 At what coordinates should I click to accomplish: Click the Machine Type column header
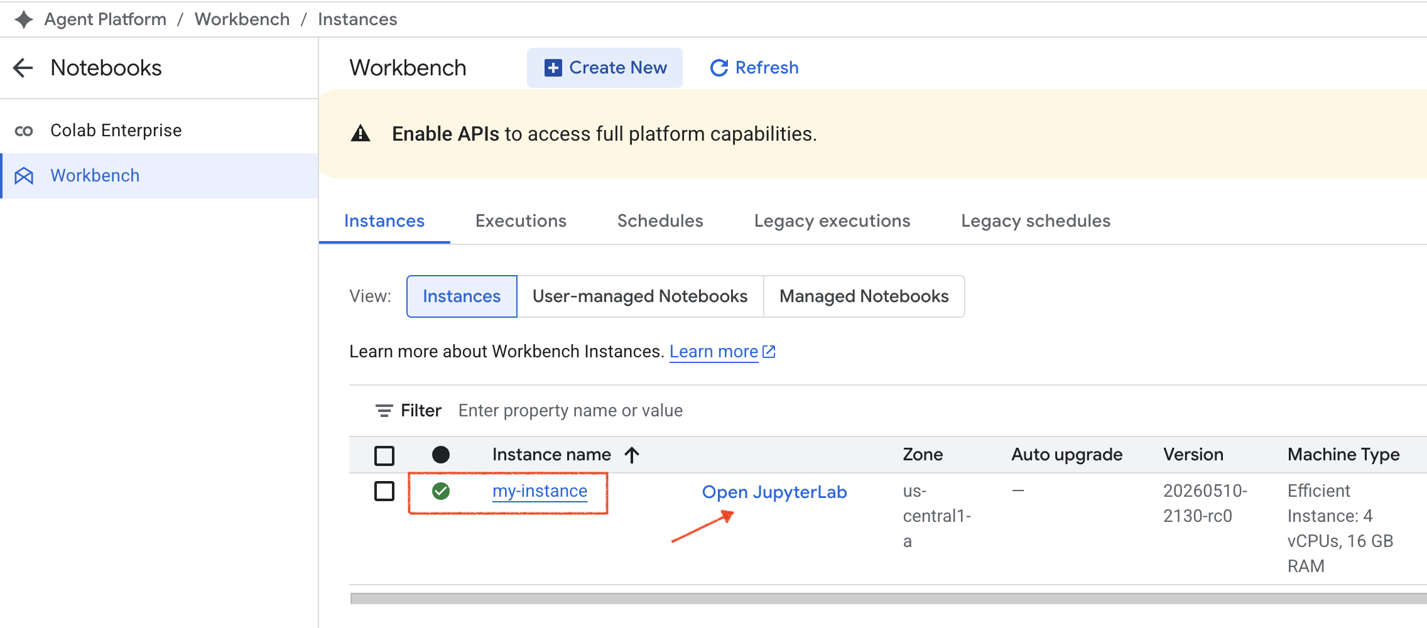[x=1343, y=455]
